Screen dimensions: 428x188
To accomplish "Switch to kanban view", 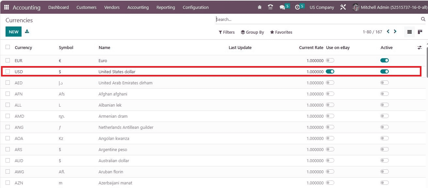I will [420, 32].
